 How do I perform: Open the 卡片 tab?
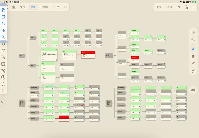coord(159,7)
